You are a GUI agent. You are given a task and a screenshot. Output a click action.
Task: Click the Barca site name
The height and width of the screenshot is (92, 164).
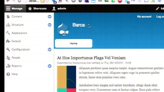tap(79, 25)
